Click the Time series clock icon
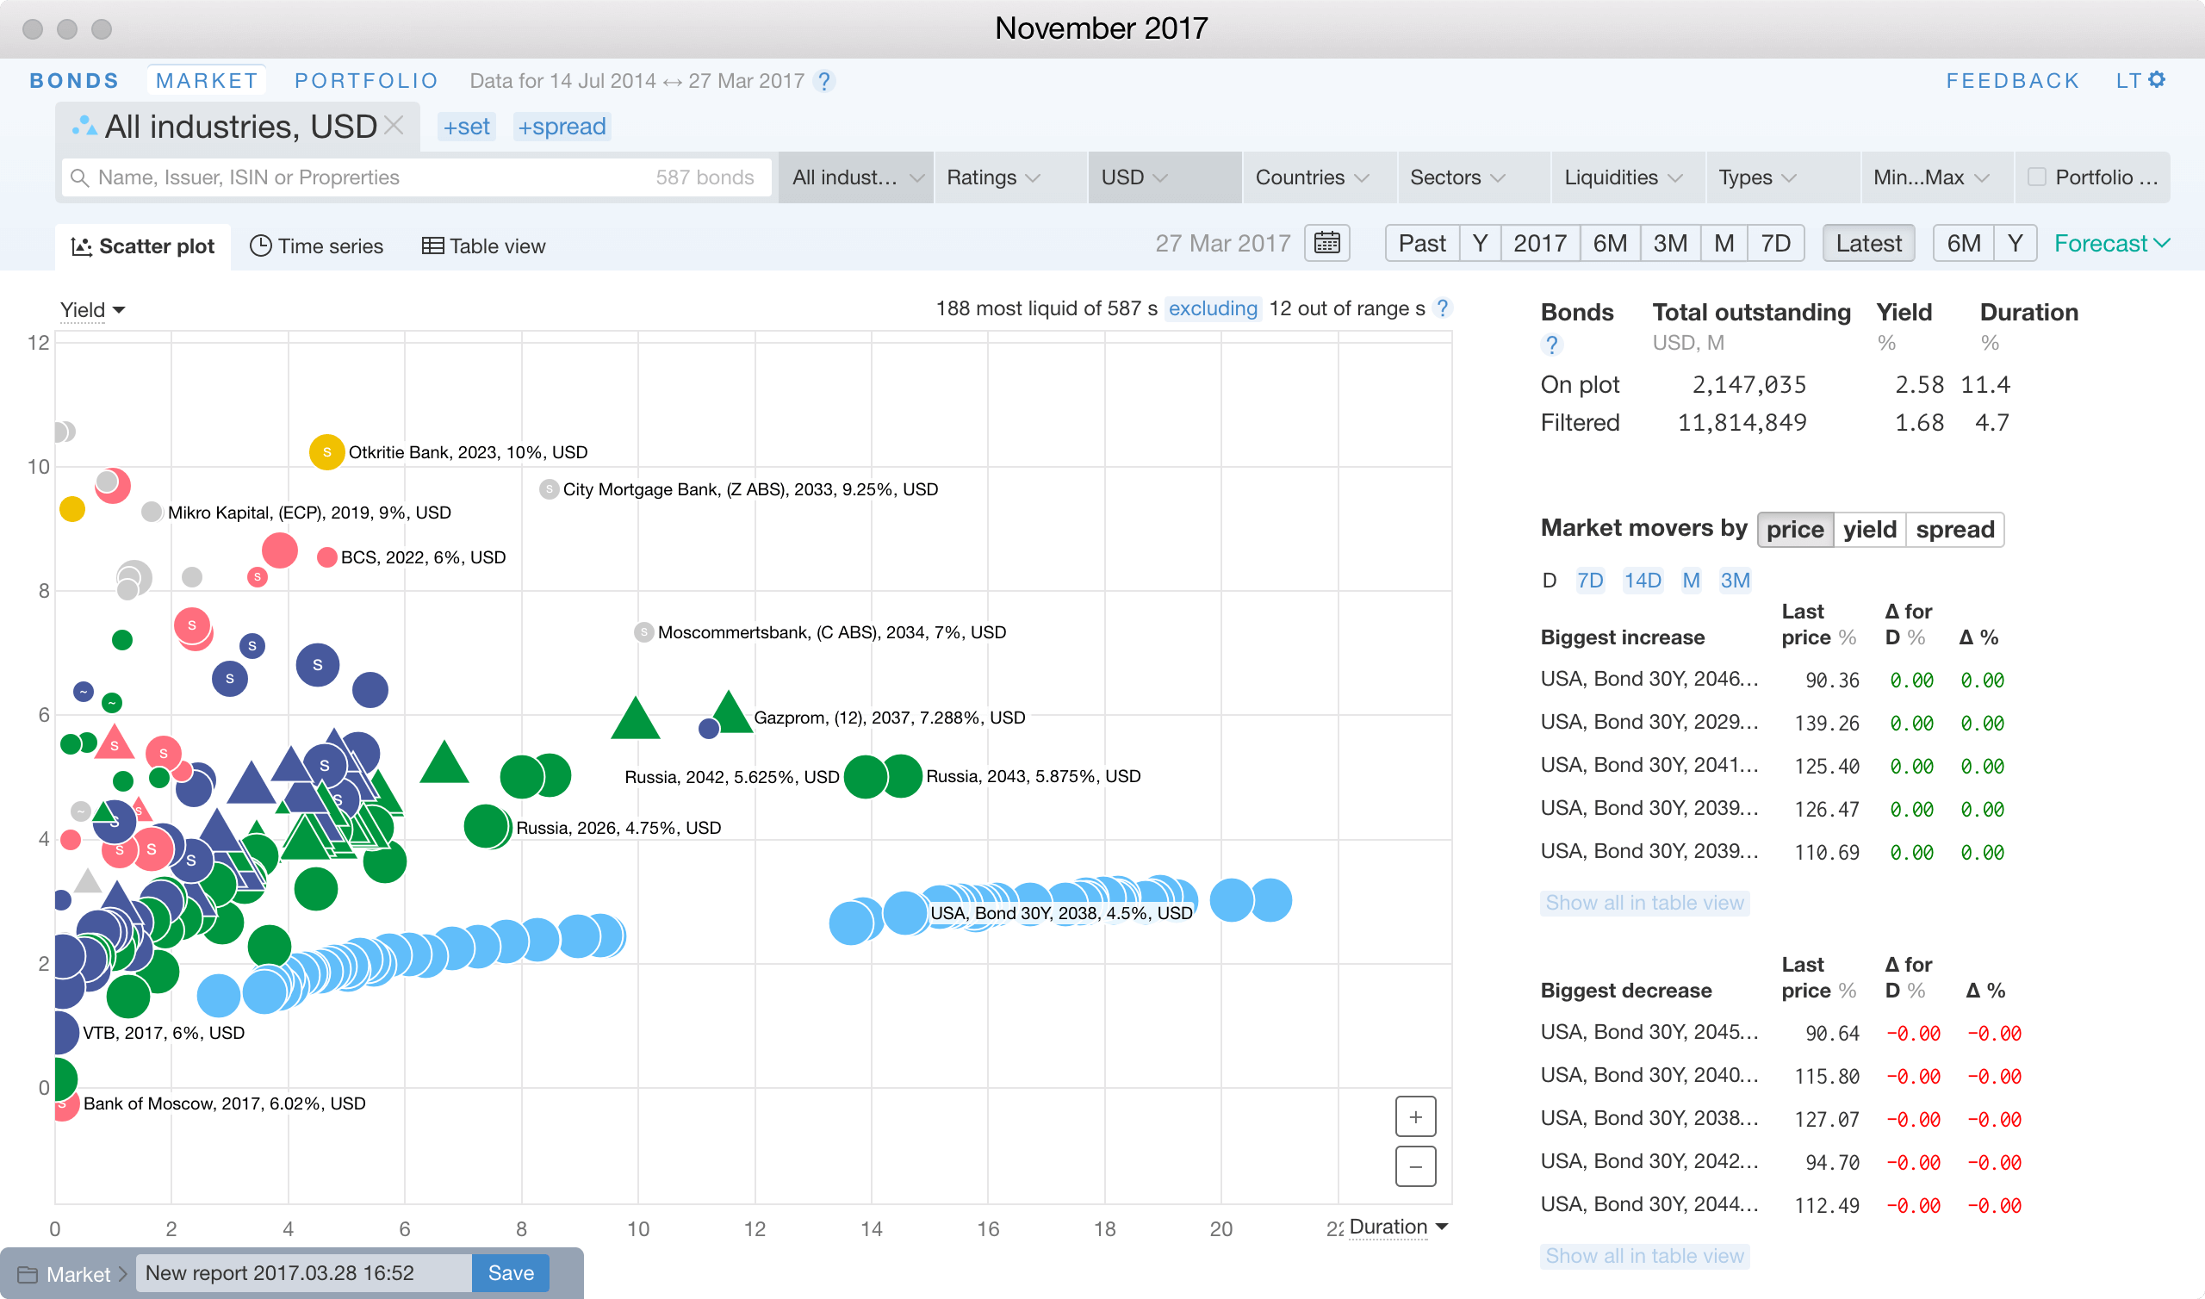Screen dimensions: 2205x1299 pos(260,246)
